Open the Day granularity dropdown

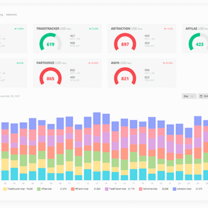[x=189, y=96]
